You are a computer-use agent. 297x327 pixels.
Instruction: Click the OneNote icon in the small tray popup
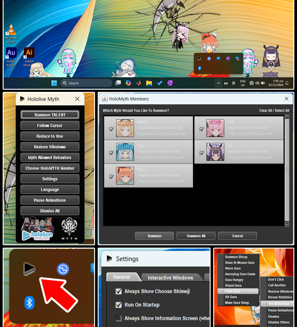(x=228, y=59)
